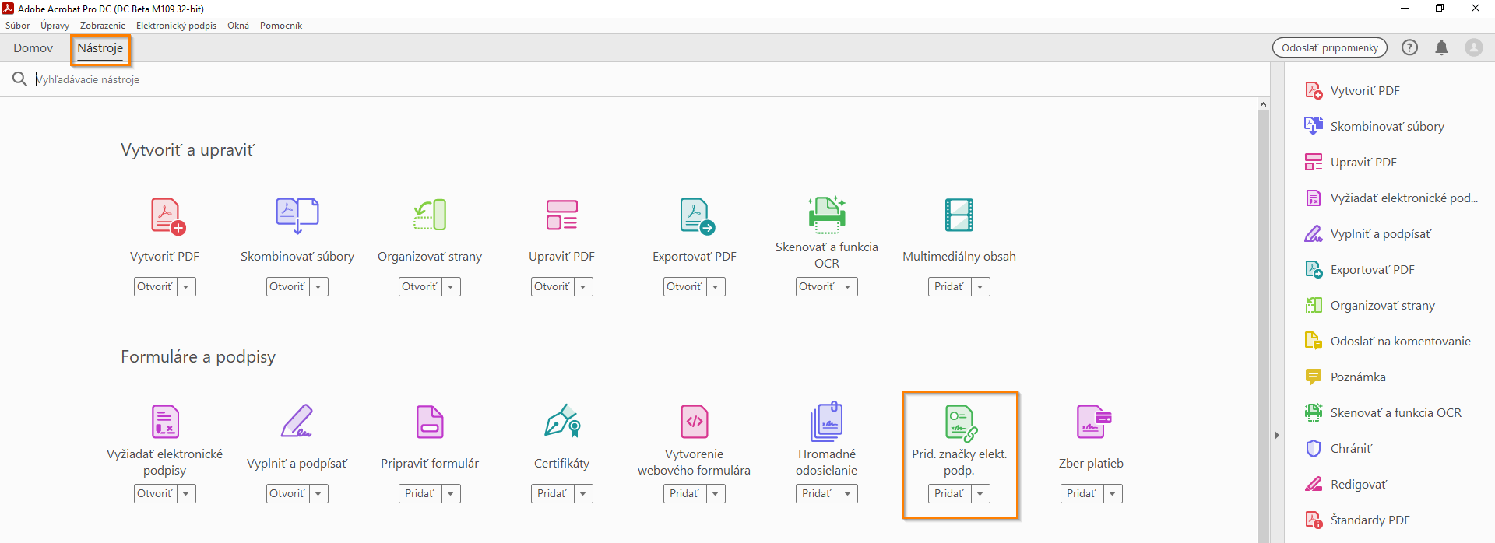Click Pridať under Pripraviť formulár
Image resolution: width=1495 pixels, height=543 pixels.
(420, 494)
